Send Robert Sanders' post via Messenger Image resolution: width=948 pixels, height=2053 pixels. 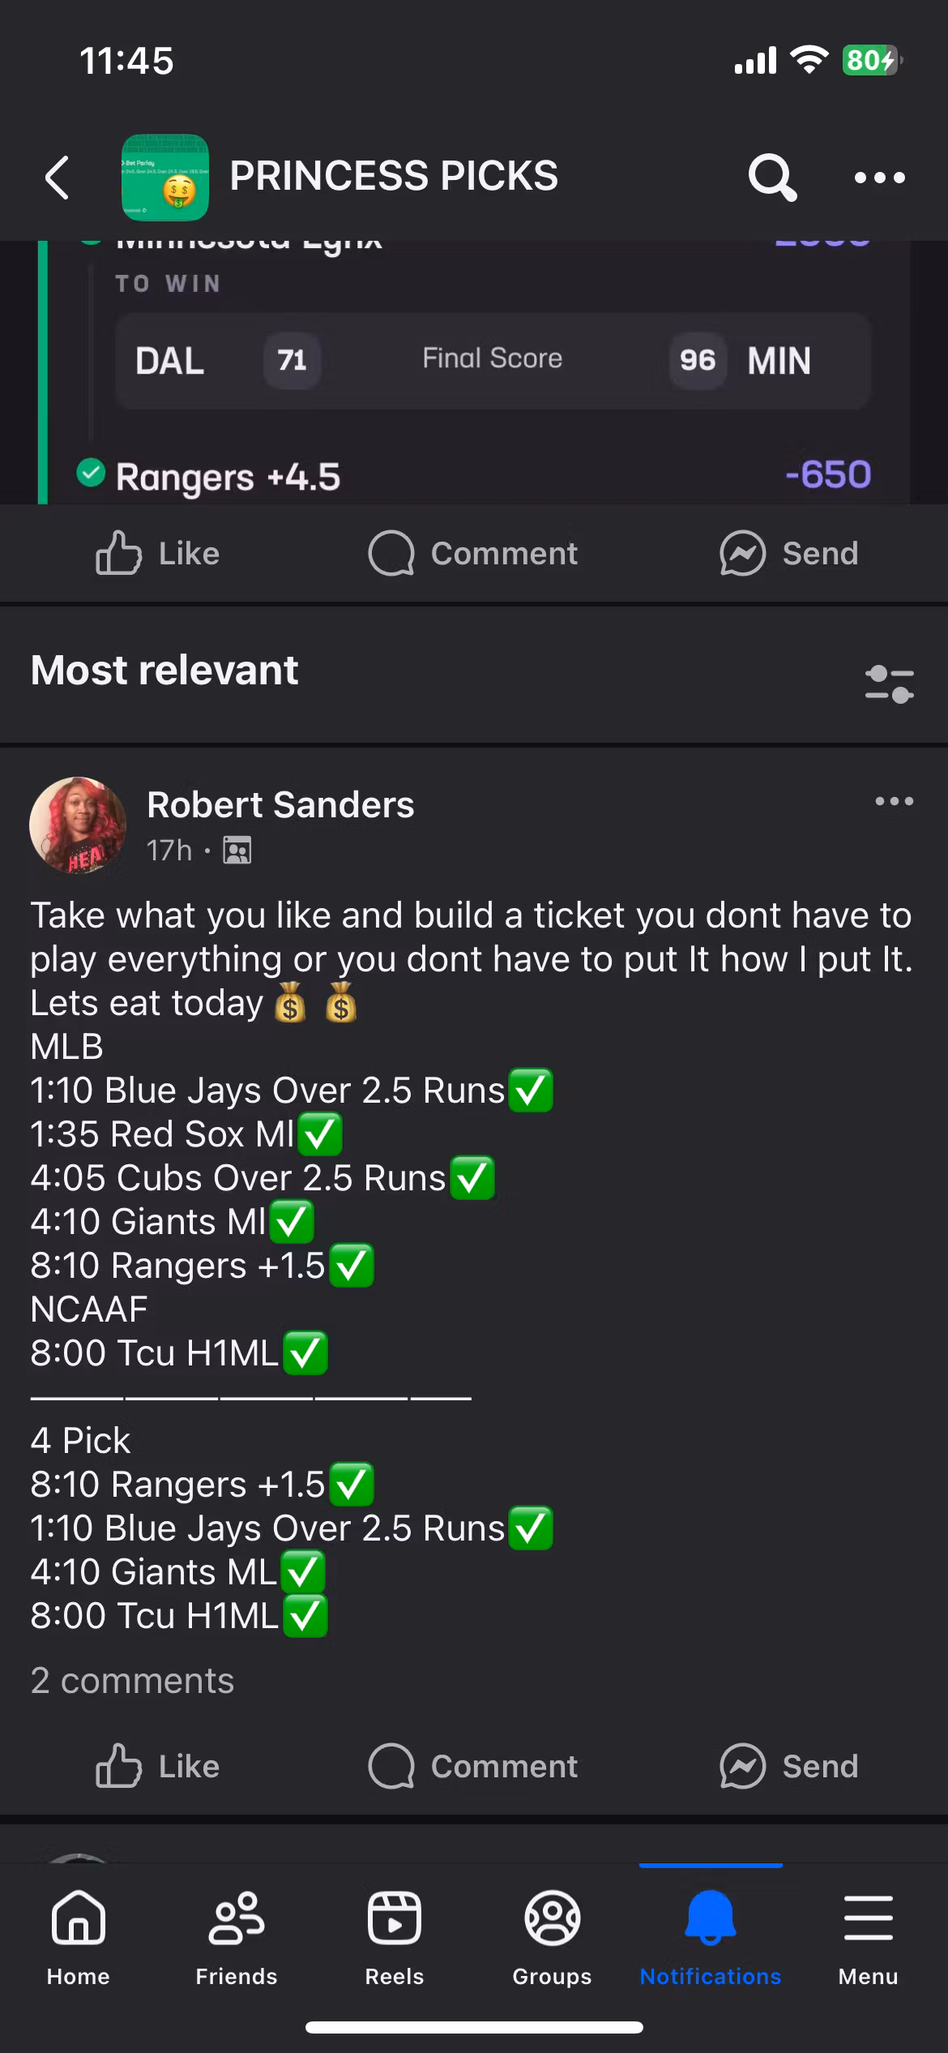point(789,1767)
